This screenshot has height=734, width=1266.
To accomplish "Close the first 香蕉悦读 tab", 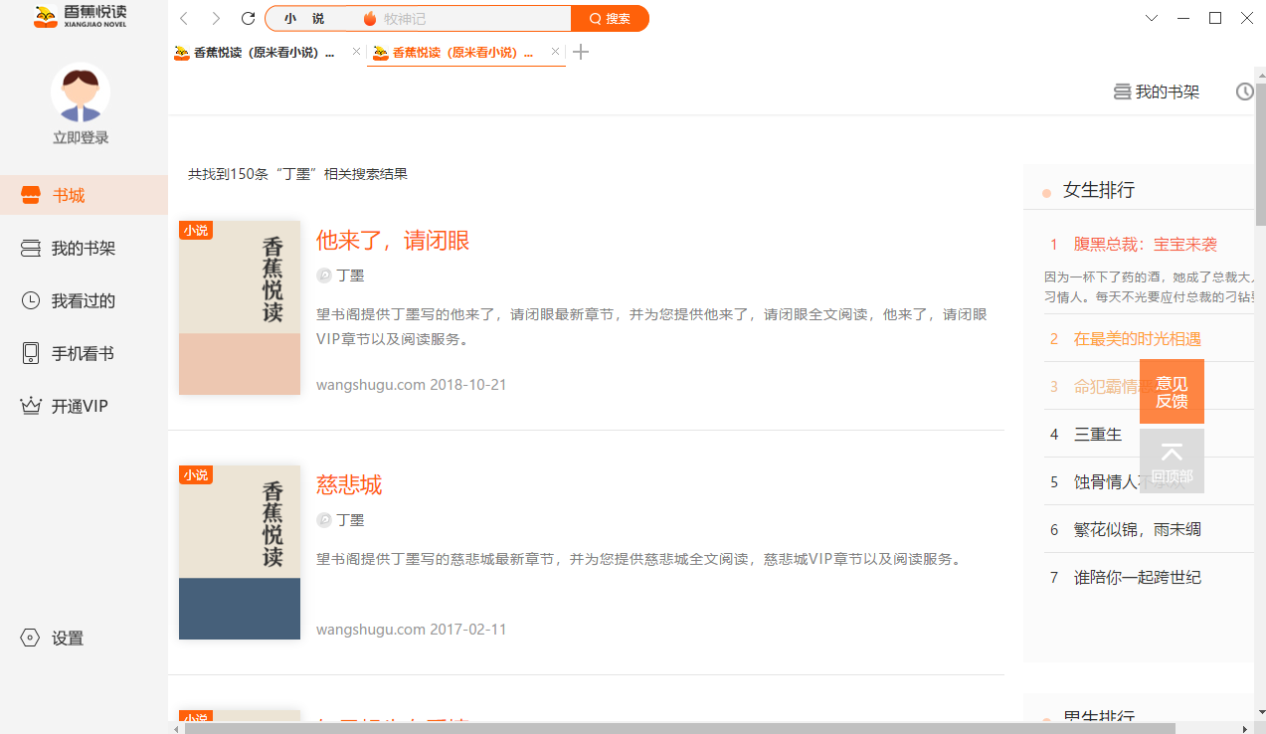I will point(357,52).
